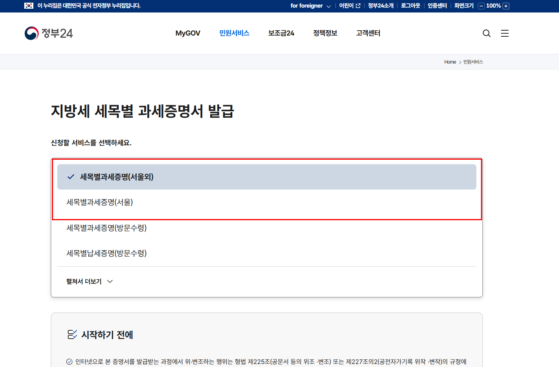Click the 정부24 logo icon
This screenshot has width=559, height=367.
31,33
